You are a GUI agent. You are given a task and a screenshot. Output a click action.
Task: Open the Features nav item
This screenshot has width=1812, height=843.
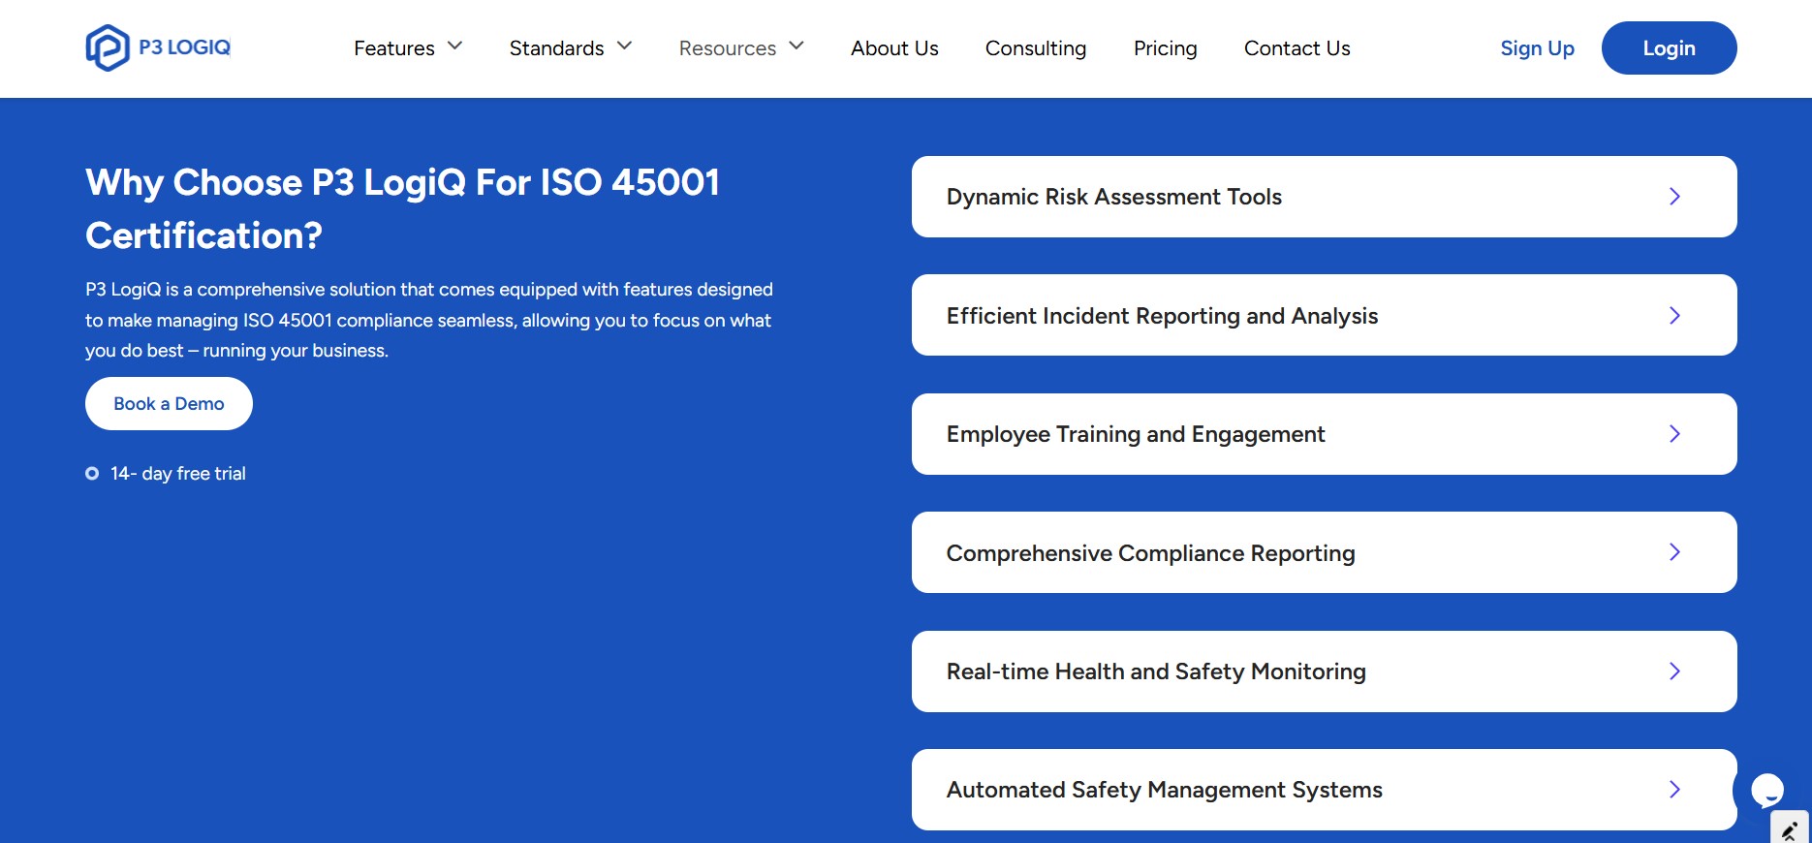pyautogui.click(x=394, y=47)
